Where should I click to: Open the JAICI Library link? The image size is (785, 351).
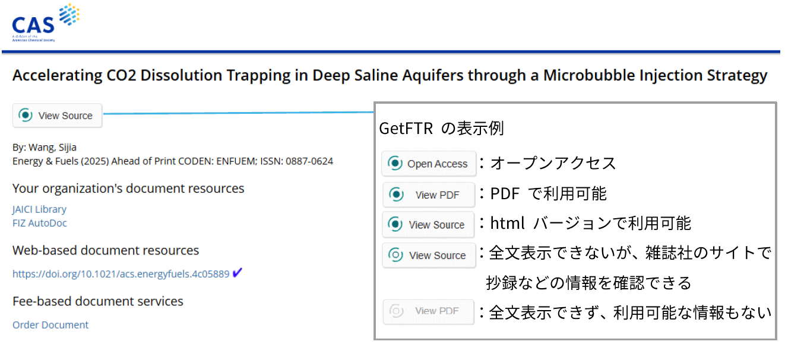39,209
